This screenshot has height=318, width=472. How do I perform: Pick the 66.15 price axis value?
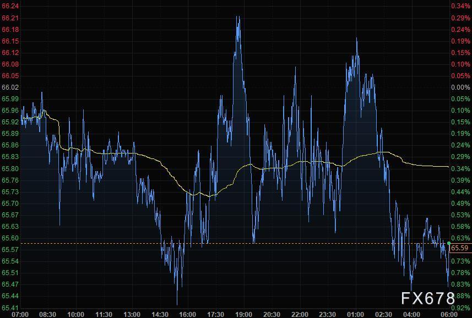pos(10,41)
